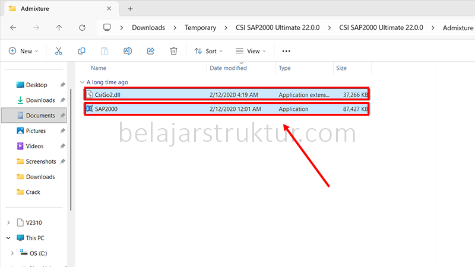This screenshot has height=267, width=475.
Task: Click the pin icon next to Pictures
Action: (x=62, y=131)
